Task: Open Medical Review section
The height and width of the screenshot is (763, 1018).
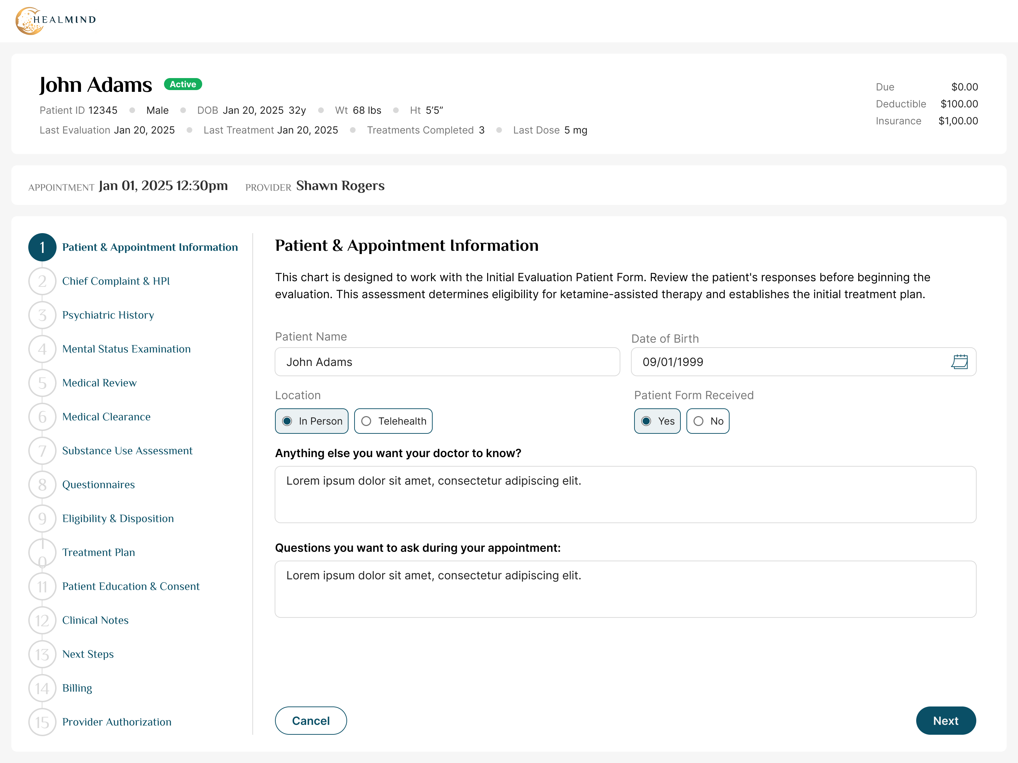Action: (99, 383)
